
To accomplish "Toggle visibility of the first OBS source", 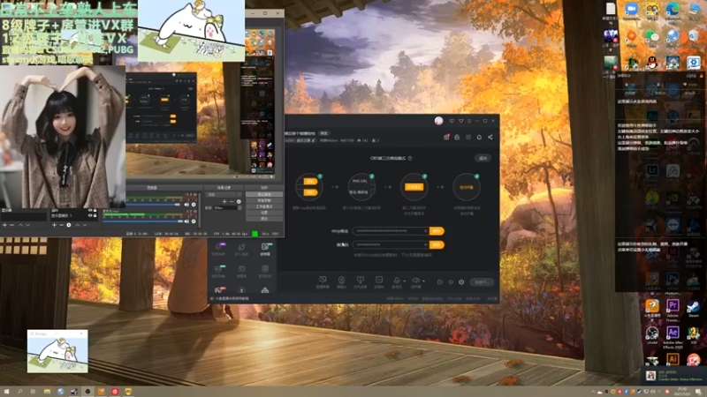I will [x=90, y=211].
